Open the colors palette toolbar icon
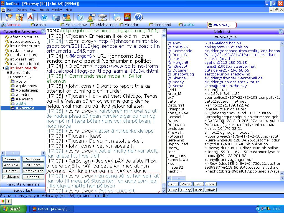Image resolution: width=284 pixels, height=213 pixels. [x=9, y=17]
